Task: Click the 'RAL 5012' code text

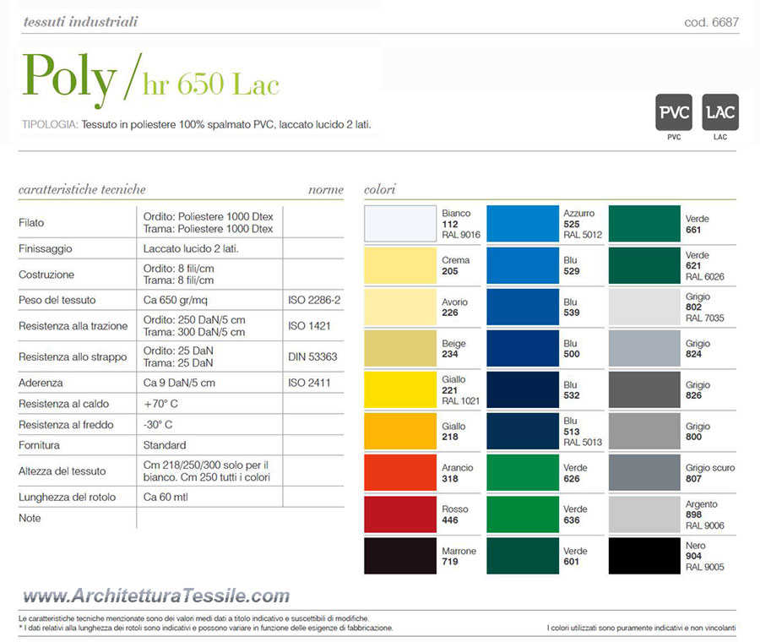Action: 583,235
